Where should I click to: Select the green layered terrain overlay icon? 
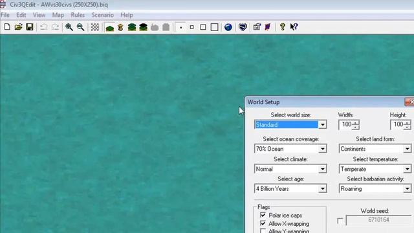coord(132,27)
